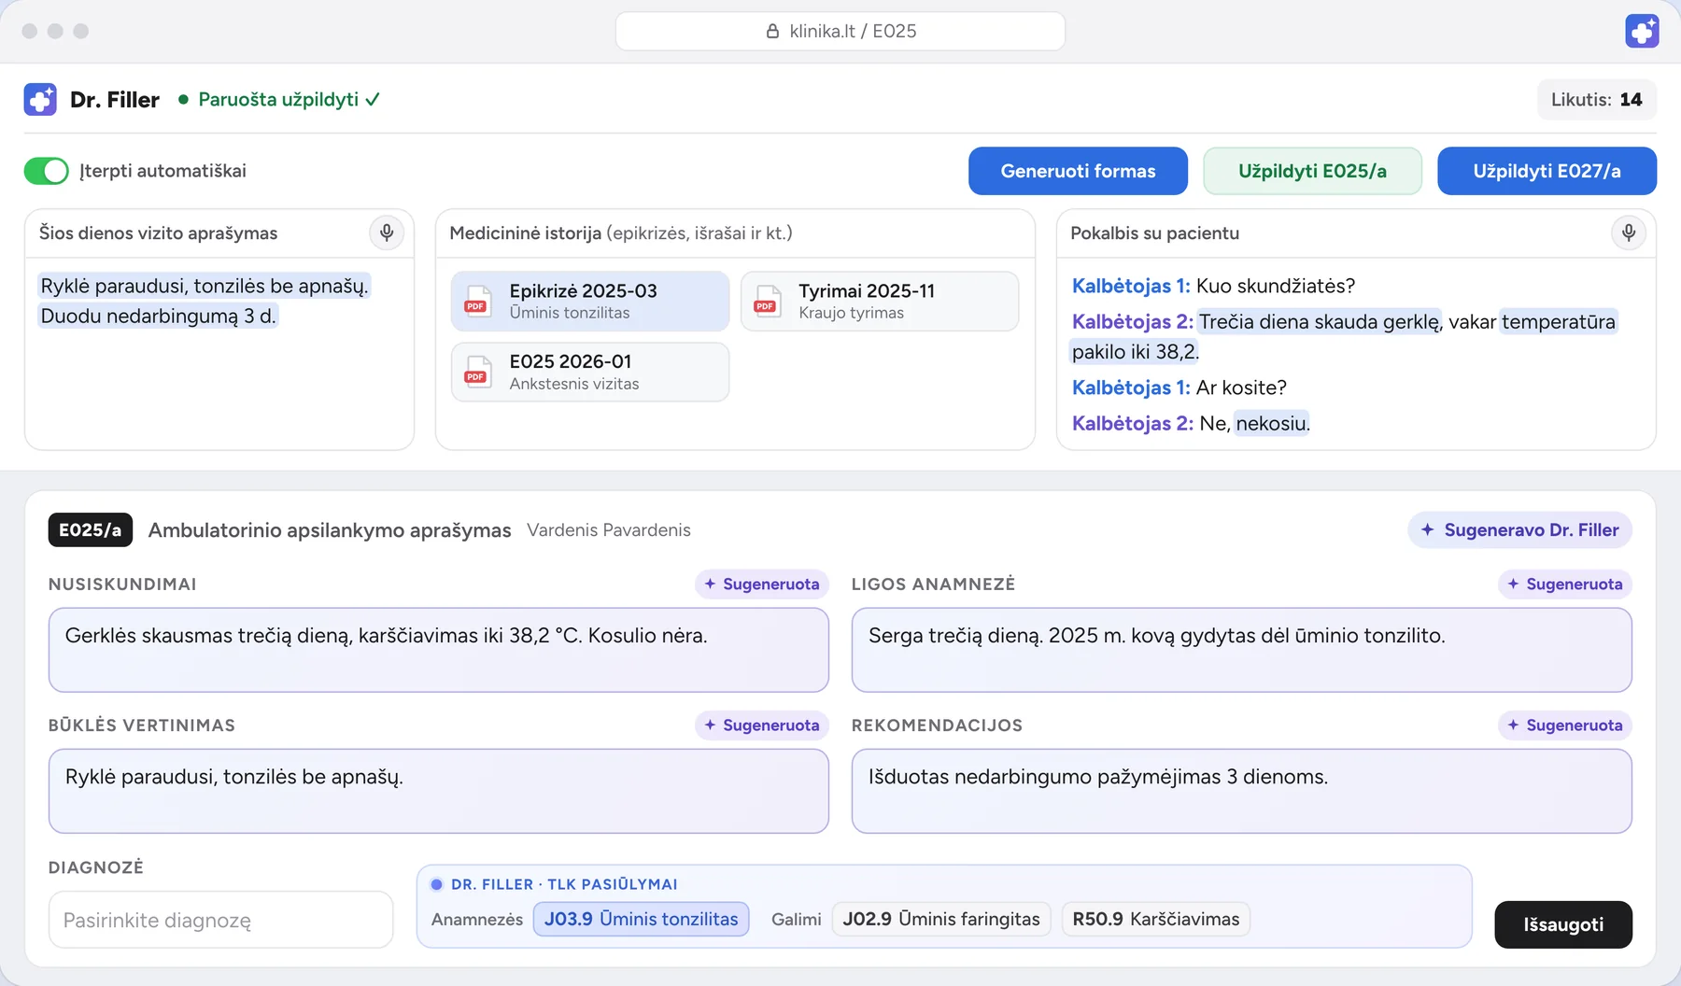Click Sugeneravo Dr. Filler badge
The height and width of the screenshot is (986, 1681).
(x=1520, y=529)
